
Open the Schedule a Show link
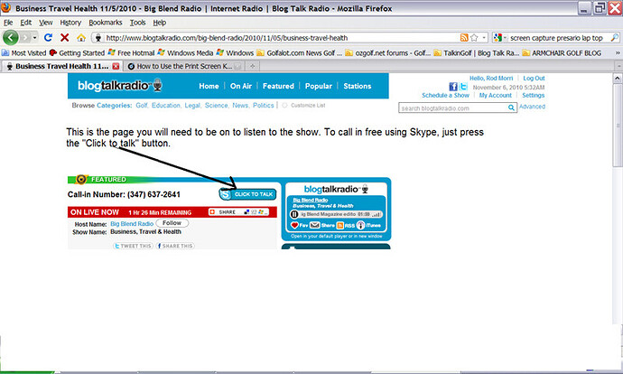click(x=445, y=96)
